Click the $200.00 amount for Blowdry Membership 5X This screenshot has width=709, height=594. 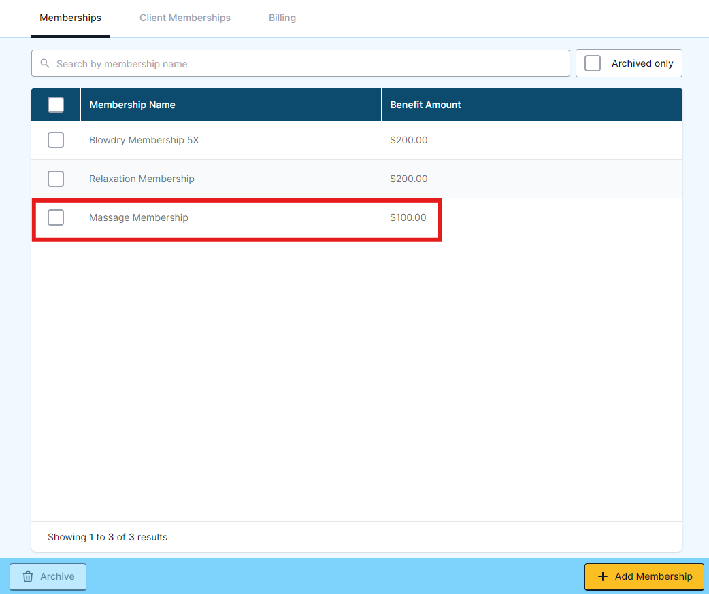coord(409,140)
